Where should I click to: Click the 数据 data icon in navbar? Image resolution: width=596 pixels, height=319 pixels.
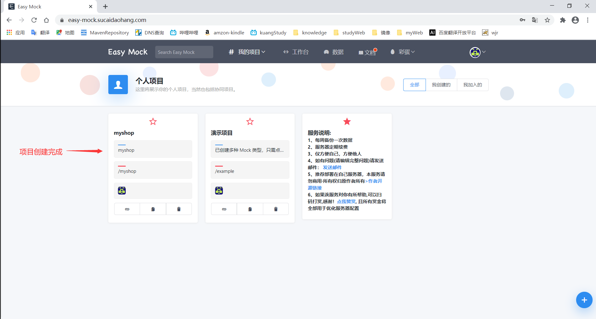[x=326, y=52]
